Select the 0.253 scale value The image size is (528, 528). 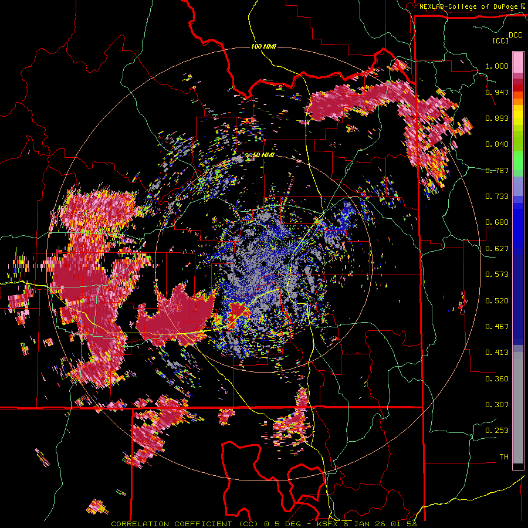pyautogui.click(x=497, y=431)
